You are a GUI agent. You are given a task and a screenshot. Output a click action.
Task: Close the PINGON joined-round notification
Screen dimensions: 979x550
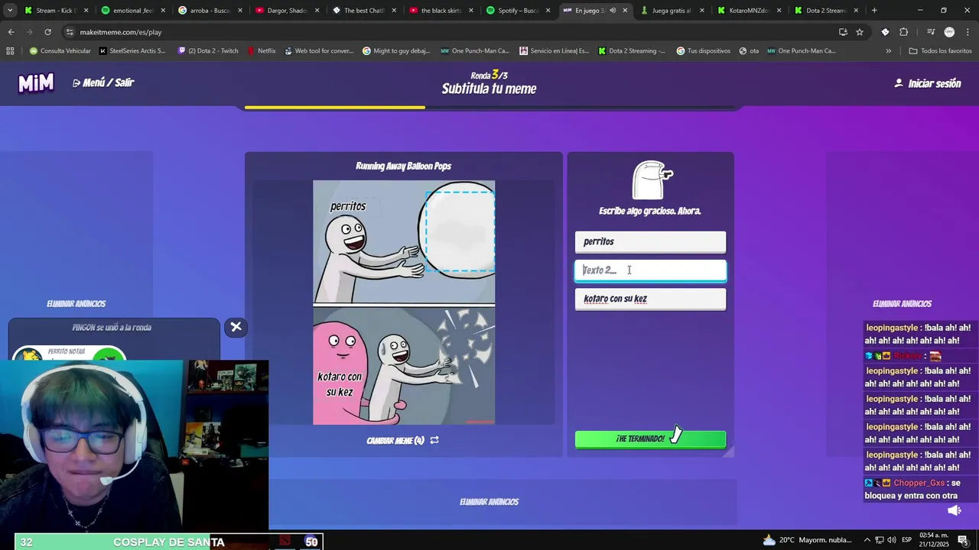coord(236,327)
